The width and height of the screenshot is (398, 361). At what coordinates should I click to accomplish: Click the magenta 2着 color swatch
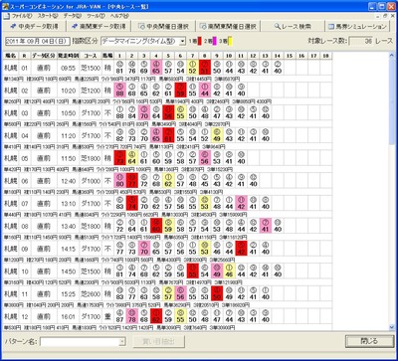pyautogui.click(x=215, y=42)
